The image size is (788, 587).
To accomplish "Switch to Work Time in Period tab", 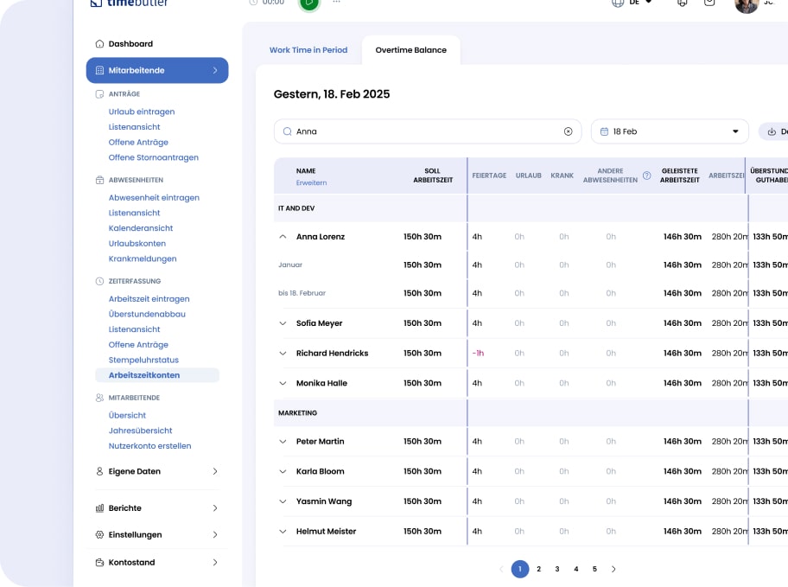I will [x=308, y=50].
